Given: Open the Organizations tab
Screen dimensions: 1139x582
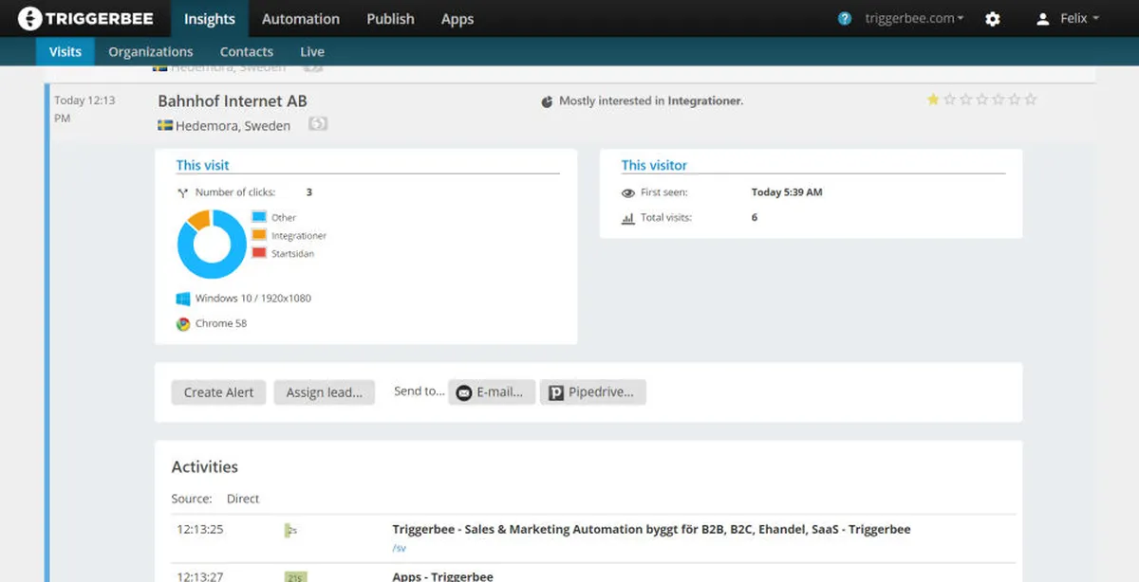Looking at the screenshot, I should (150, 52).
